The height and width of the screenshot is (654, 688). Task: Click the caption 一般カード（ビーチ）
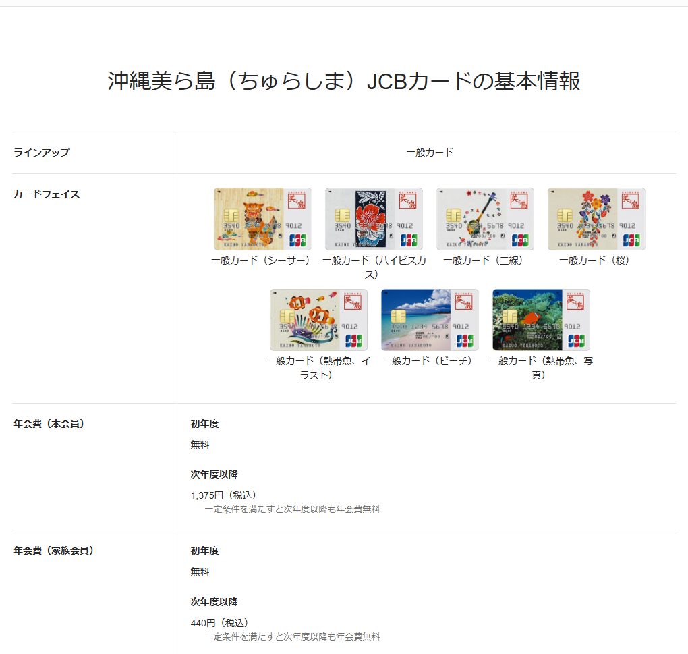click(x=430, y=361)
